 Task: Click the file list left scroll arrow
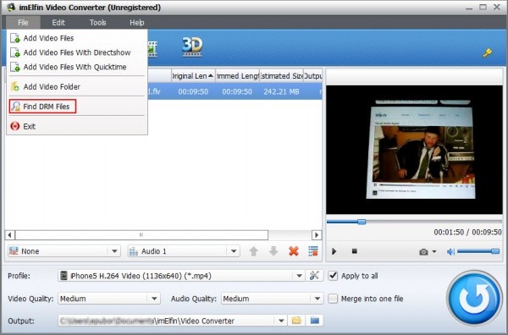(x=9, y=234)
